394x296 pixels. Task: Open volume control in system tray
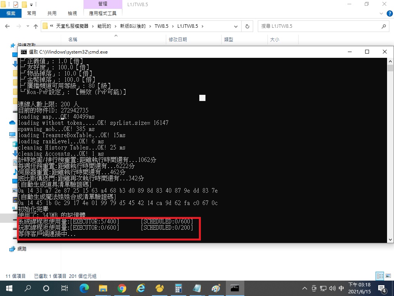(332, 288)
